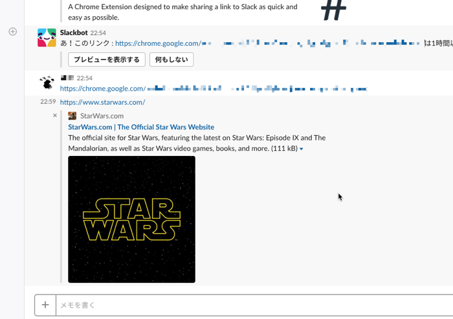Viewport: 453px width, 319px height.
Task: Open StarWars.com Official Website title link
Action: click(x=141, y=127)
